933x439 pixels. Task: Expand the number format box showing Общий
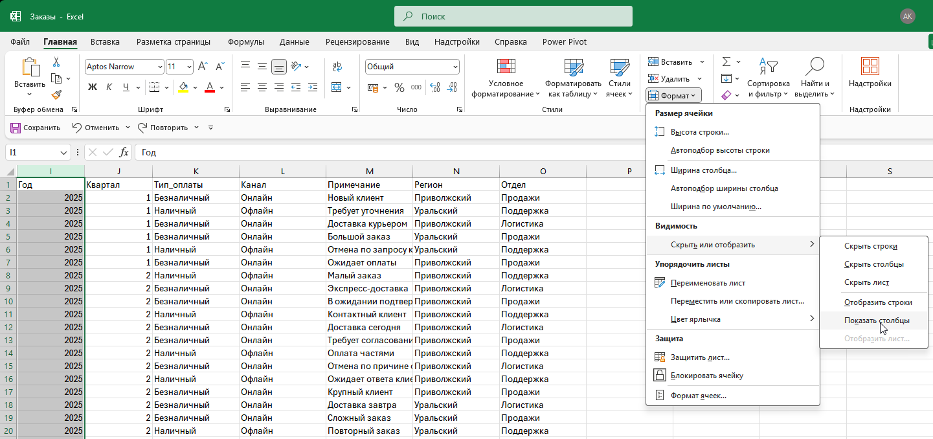pos(455,67)
